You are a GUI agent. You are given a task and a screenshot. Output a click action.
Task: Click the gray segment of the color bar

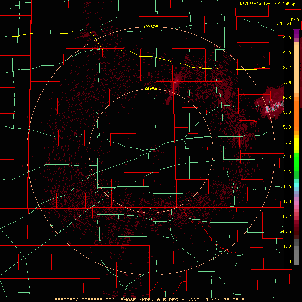pos(296,251)
